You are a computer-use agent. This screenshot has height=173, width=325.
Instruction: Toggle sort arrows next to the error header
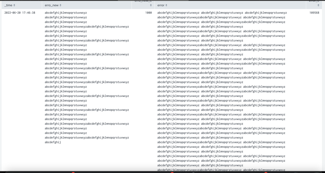(x=166, y=5)
